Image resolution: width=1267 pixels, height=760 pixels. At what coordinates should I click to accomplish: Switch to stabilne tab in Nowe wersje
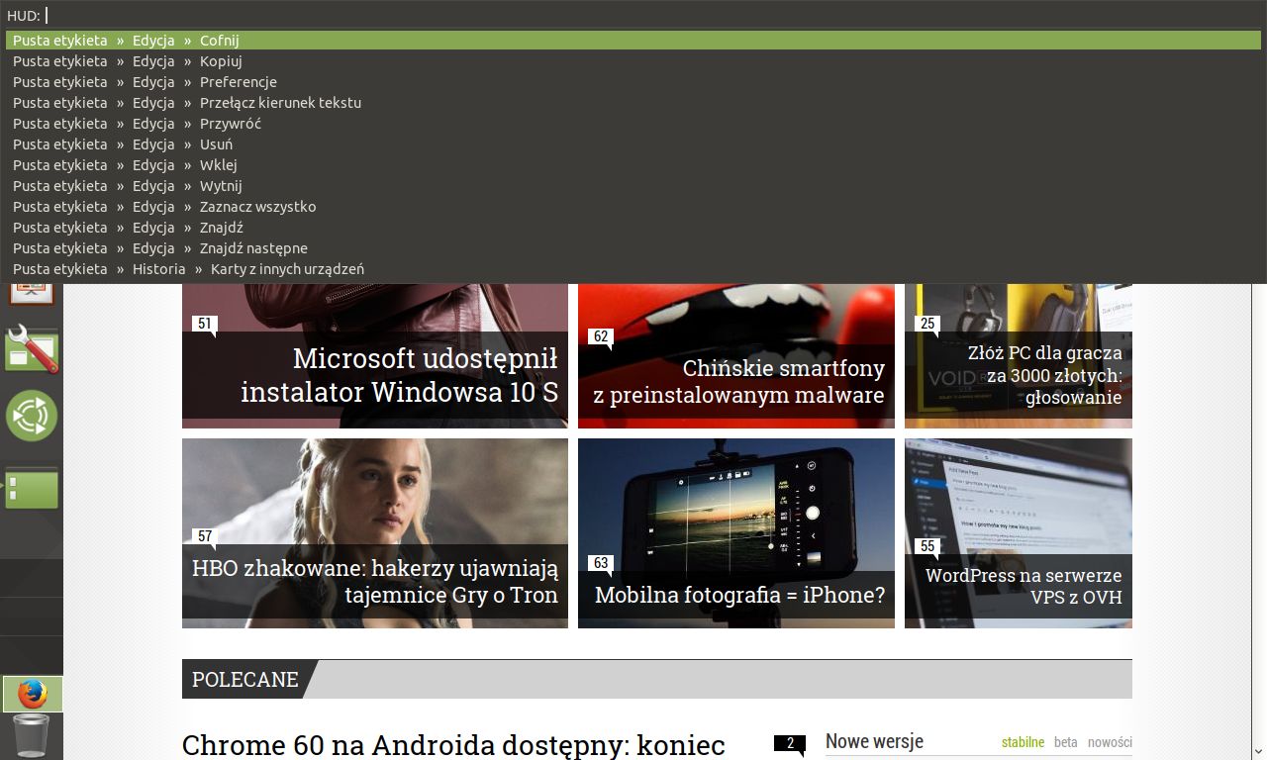pos(1023,742)
